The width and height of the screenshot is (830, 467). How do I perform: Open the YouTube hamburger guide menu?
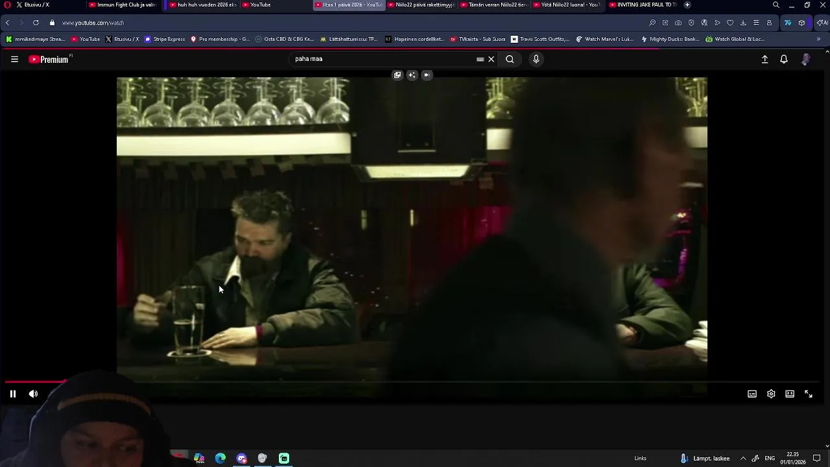coord(14,59)
